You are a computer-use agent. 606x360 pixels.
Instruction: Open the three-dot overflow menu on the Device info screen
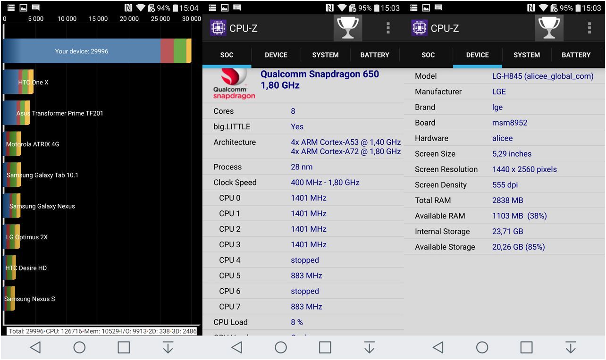589,28
